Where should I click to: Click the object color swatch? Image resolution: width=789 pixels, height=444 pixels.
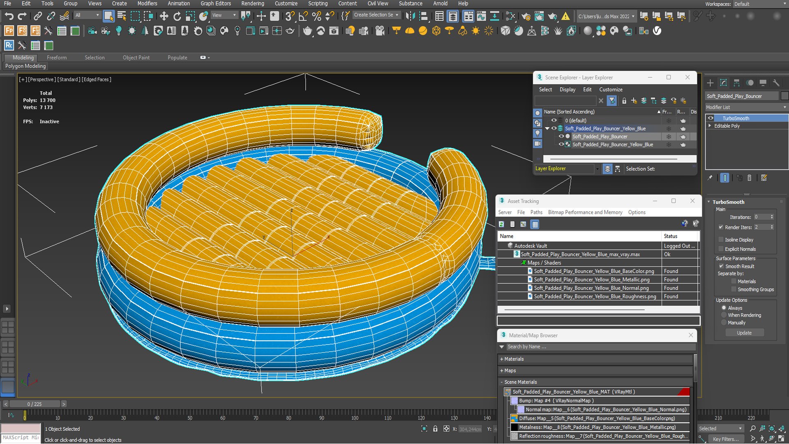click(784, 96)
